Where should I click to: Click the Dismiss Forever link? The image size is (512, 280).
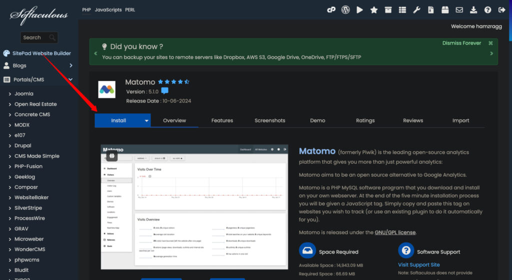coord(461,43)
